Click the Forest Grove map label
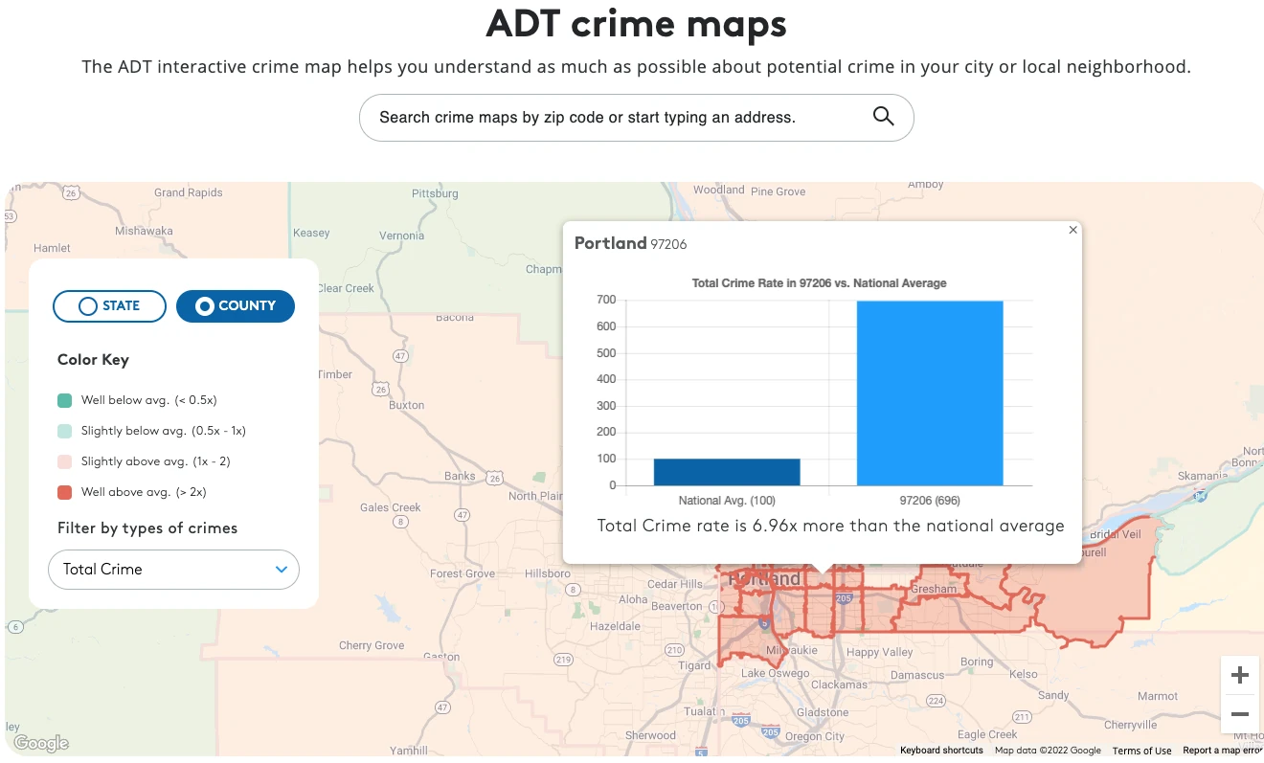 click(463, 573)
